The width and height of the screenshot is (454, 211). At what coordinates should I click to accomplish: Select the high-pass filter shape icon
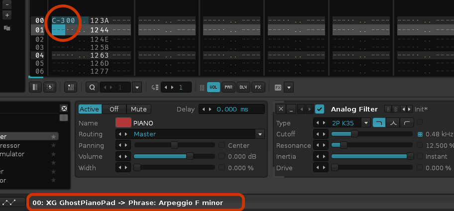tap(407, 123)
